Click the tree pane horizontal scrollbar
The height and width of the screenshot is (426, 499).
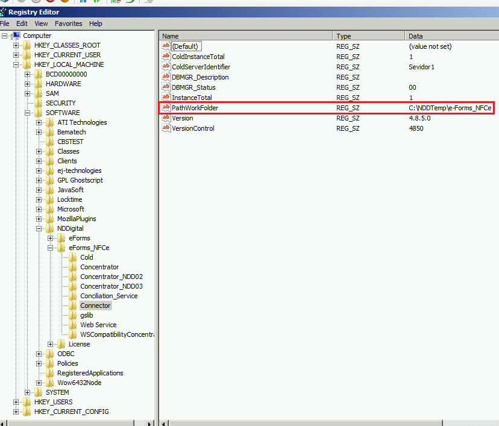[x=78, y=422]
